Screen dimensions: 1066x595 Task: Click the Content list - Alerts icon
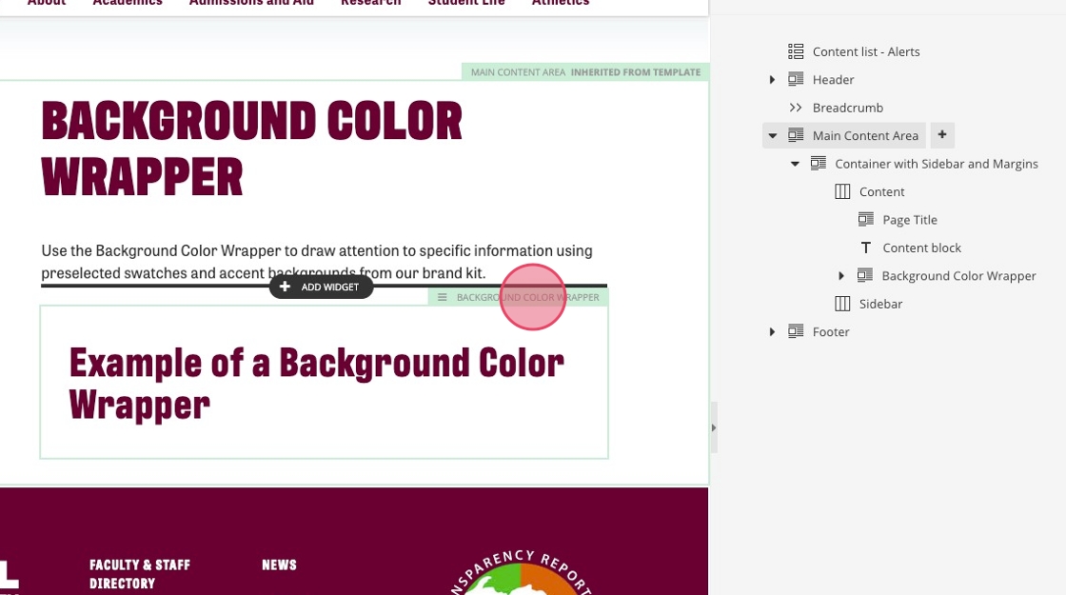point(796,51)
